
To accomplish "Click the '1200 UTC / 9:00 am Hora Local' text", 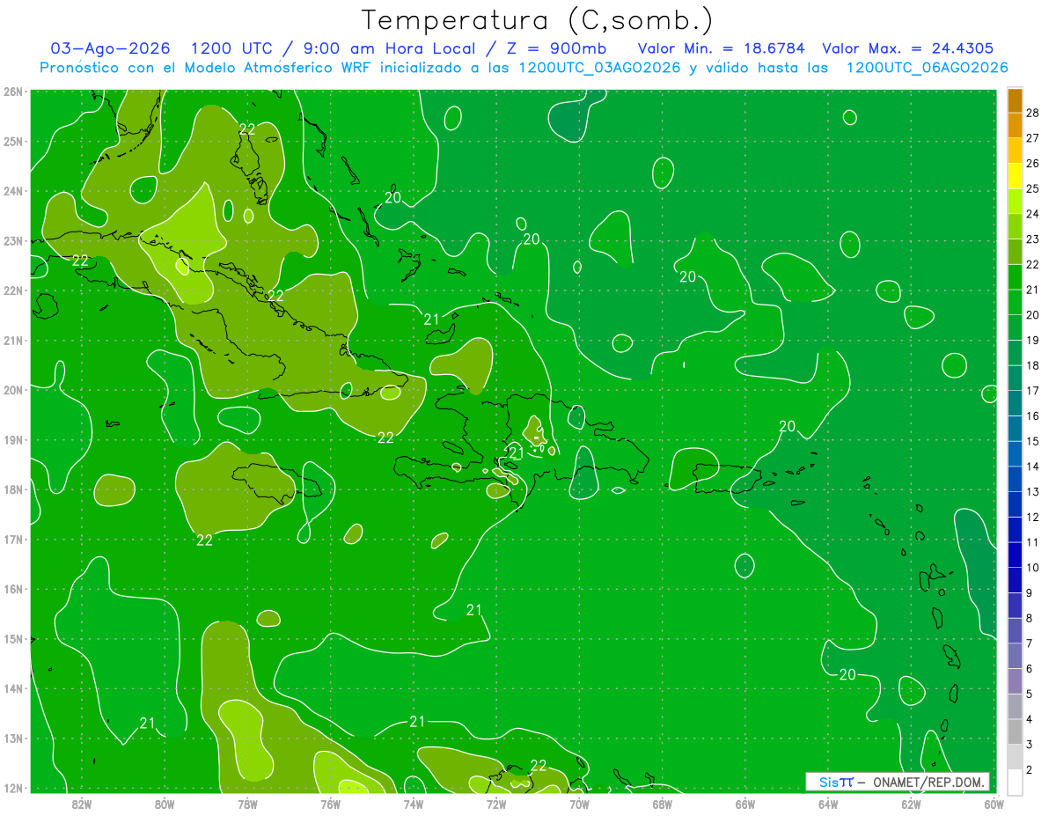I will point(334,48).
